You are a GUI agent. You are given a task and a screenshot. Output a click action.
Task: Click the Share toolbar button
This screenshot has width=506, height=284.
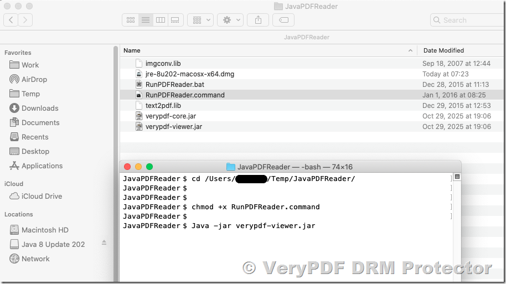point(258,20)
